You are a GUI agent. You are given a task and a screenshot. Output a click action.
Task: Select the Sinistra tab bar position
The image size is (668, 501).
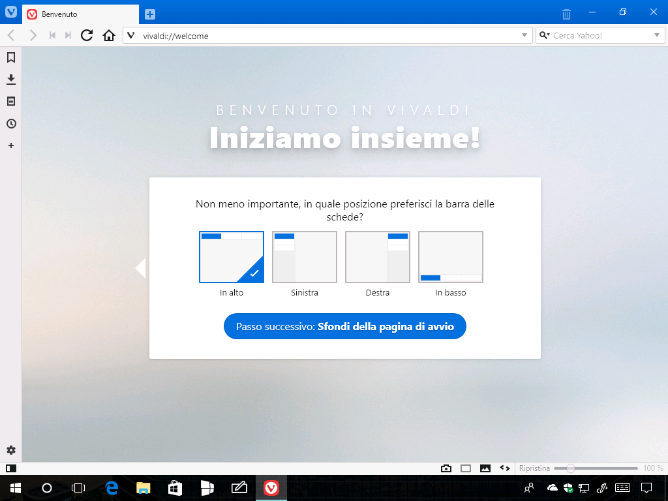(305, 257)
